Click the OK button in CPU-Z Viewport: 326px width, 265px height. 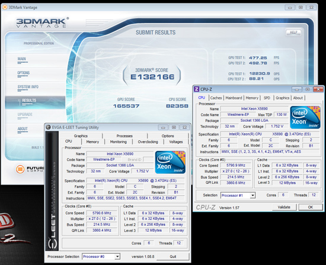click(311, 207)
